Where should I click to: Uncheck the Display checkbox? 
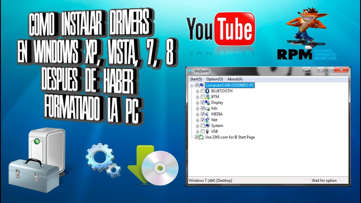pyautogui.click(x=202, y=102)
